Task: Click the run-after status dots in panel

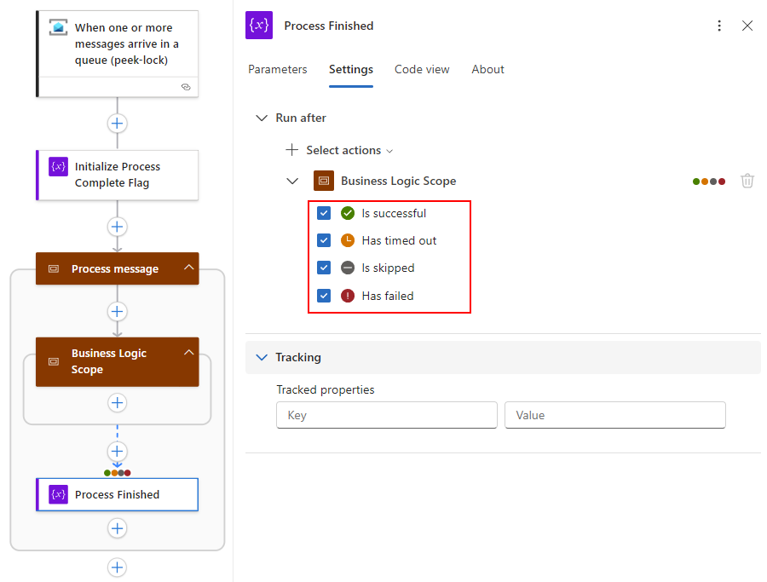Action: (x=709, y=181)
